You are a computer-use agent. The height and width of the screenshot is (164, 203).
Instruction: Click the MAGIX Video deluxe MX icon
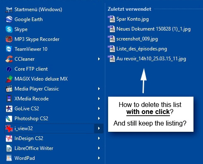click(9, 79)
